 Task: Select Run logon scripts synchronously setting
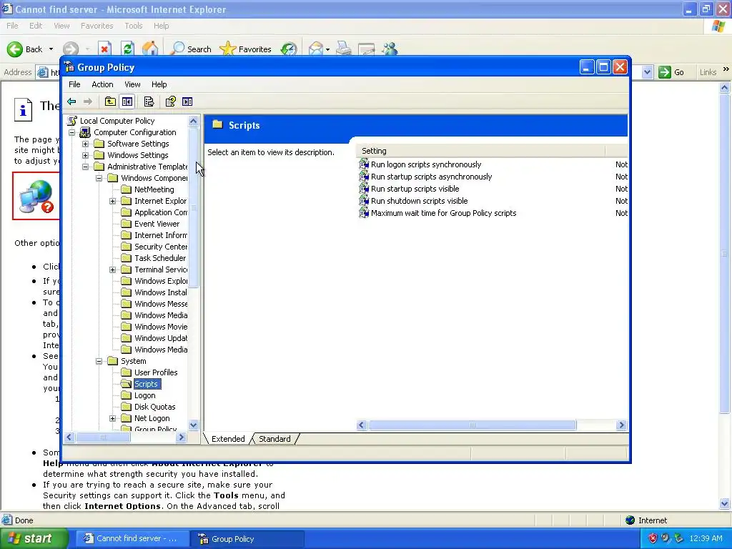(x=426, y=164)
